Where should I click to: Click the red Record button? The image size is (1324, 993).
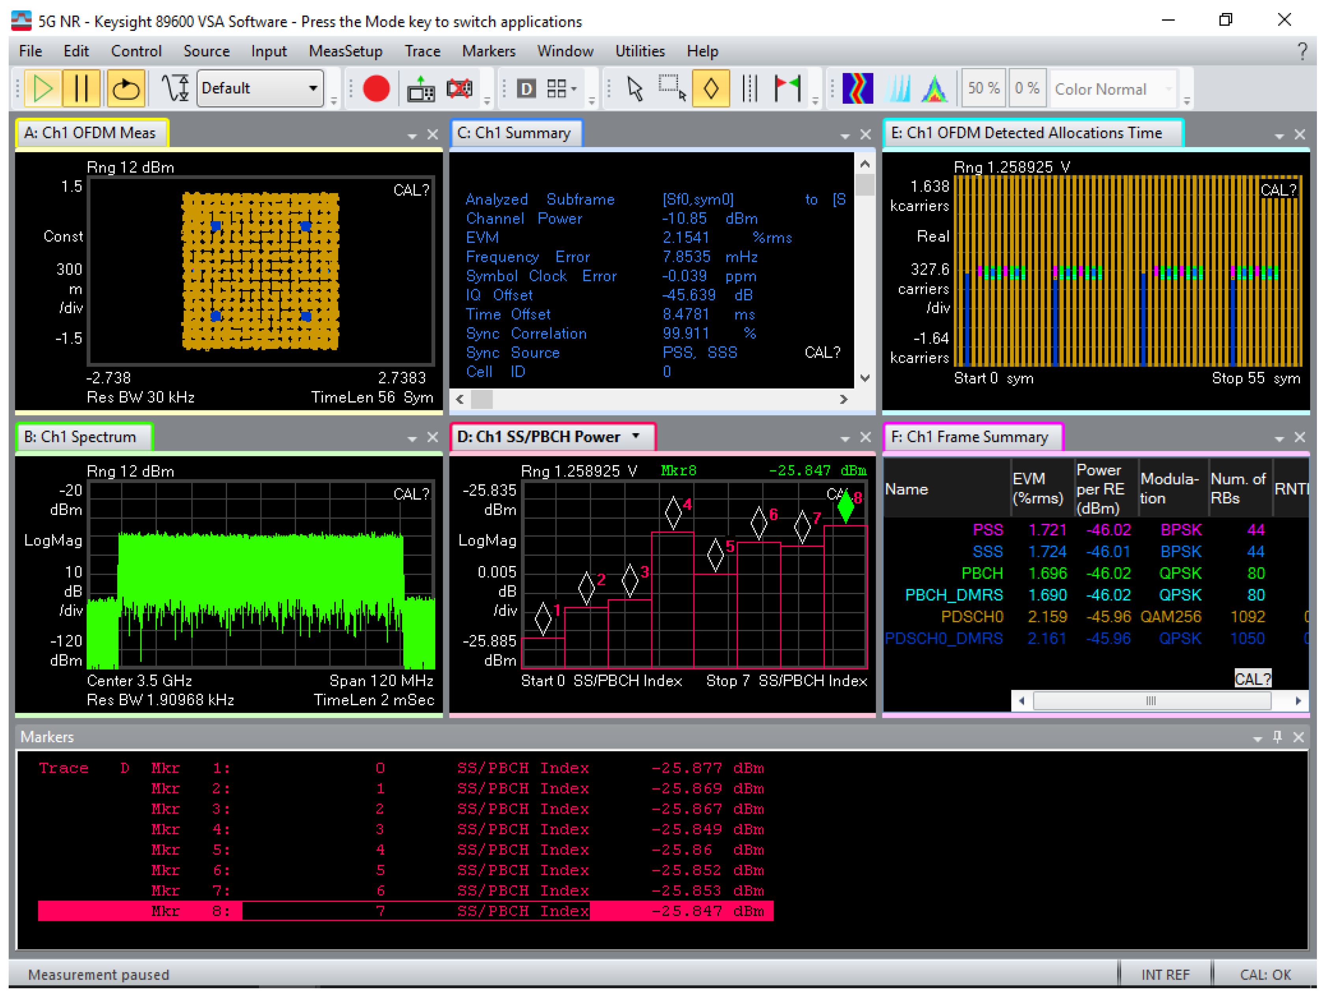pos(376,89)
